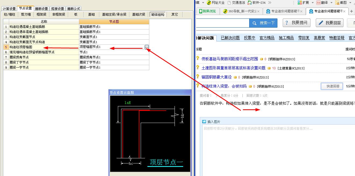Close the 360导航 browser tab
355x176 pixels.
tap(258, 11)
